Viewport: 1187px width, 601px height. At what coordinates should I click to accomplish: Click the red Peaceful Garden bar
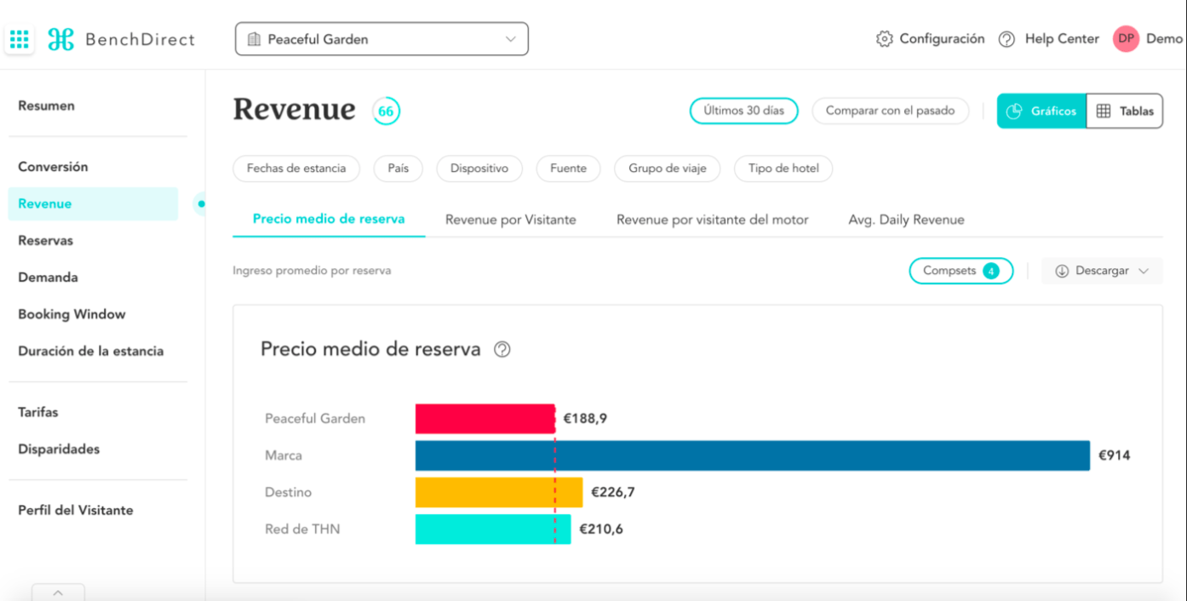[485, 419]
